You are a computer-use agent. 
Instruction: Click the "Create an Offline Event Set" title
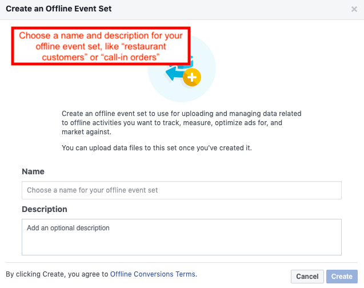59,9
